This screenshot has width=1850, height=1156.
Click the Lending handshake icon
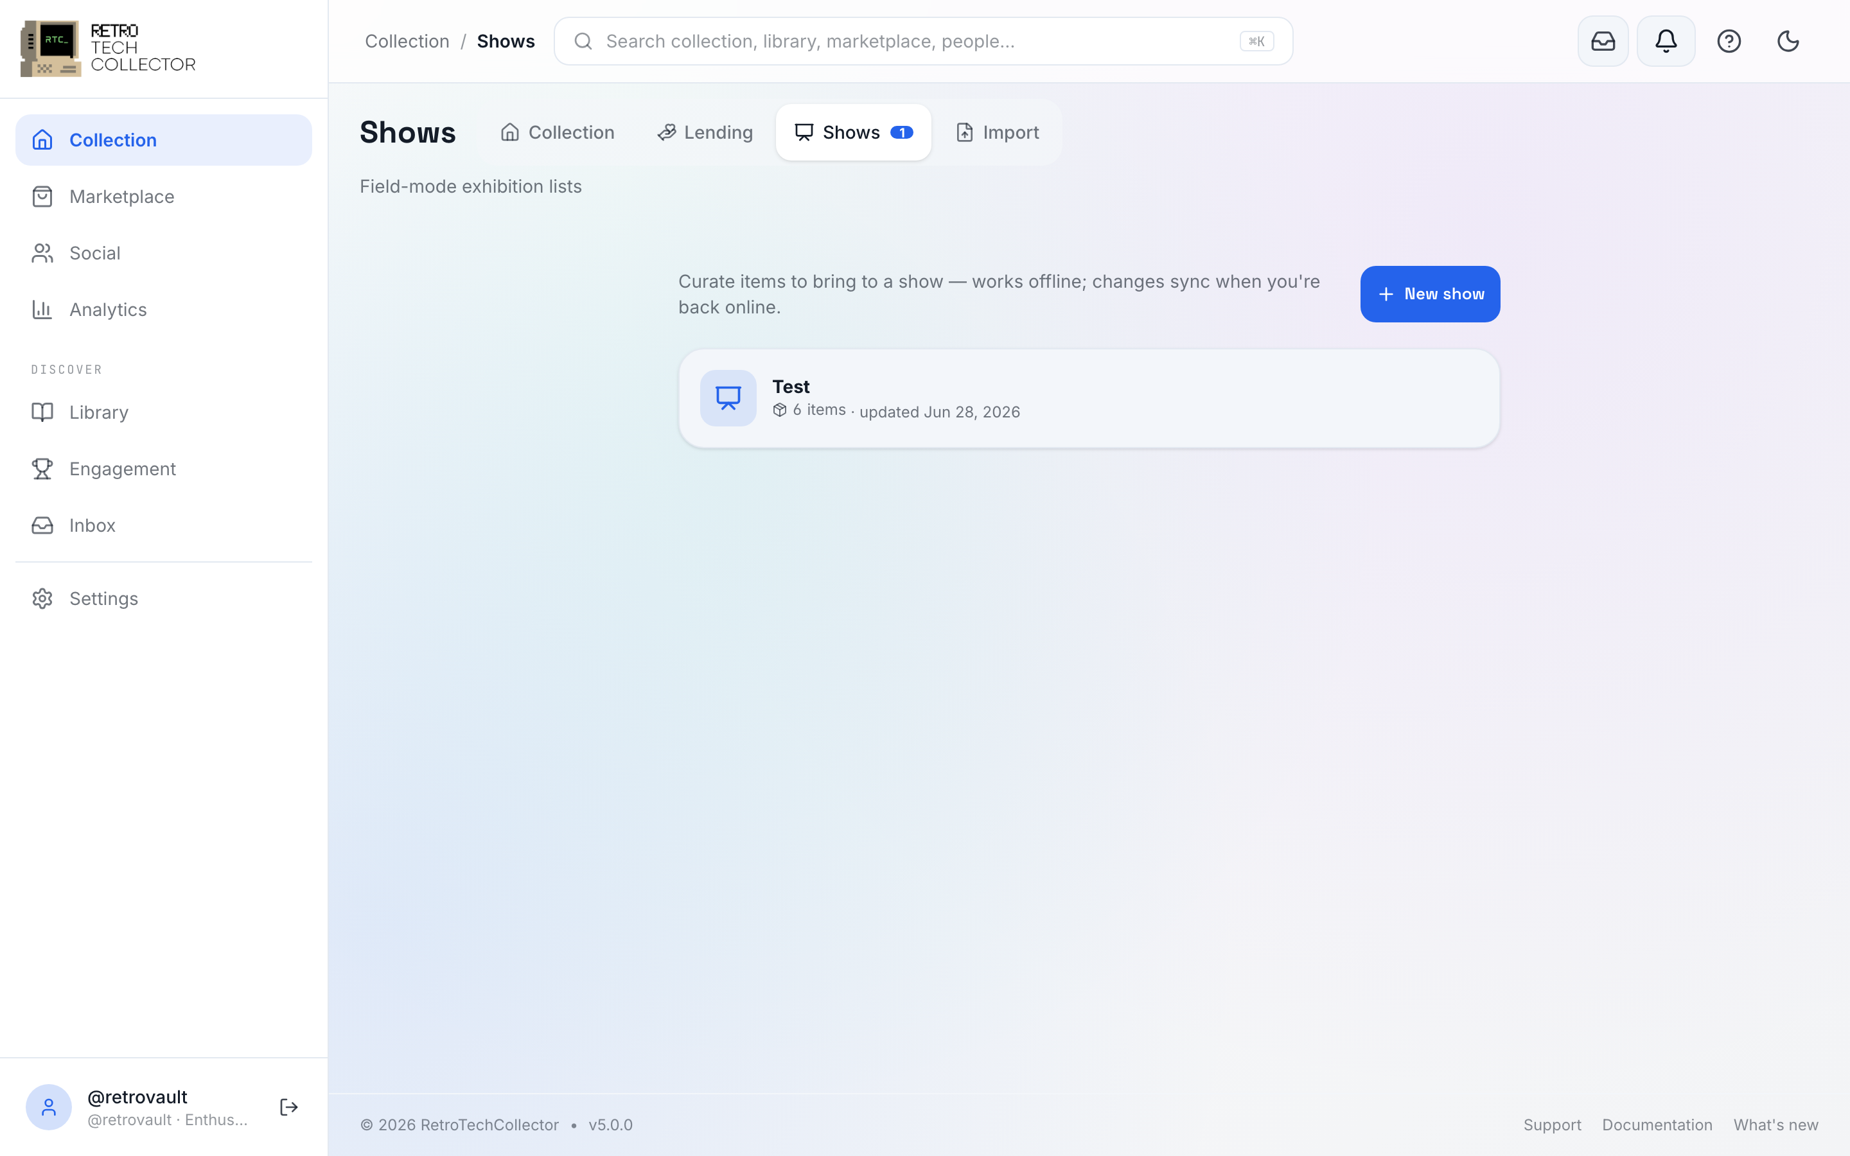tap(667, 132)
